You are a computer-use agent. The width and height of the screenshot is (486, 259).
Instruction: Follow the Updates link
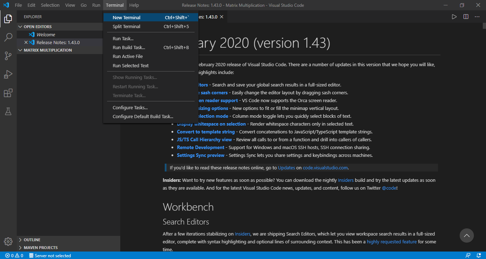(286, 168)
